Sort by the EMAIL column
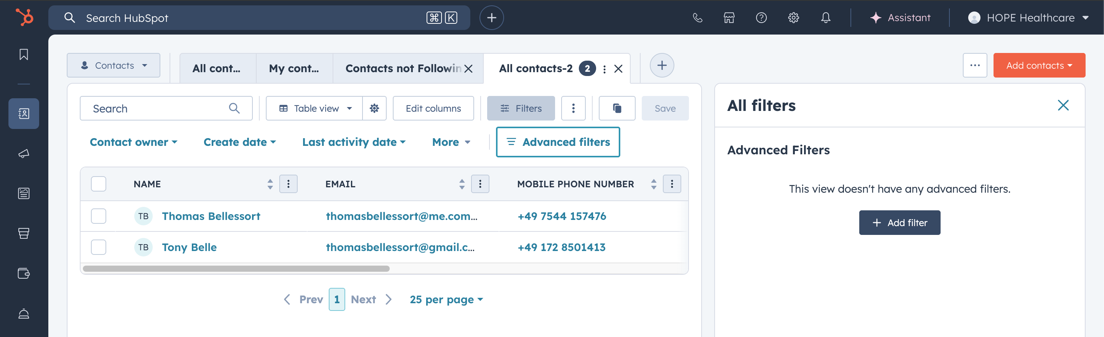The height and width of the screenshot is (337, 1104). pos(461,184)
